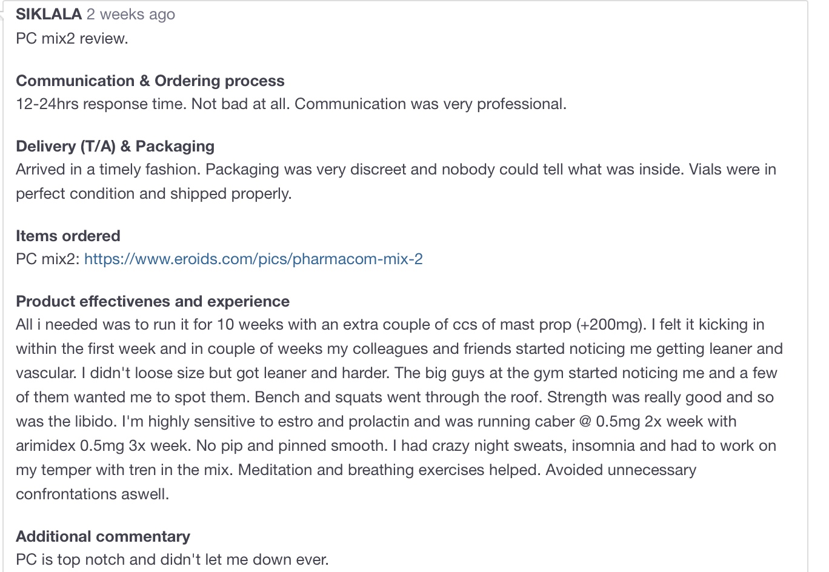
Task: Click the "Meditation and breathing exercises helped" sentence
Action: click(x=388, y=470)
